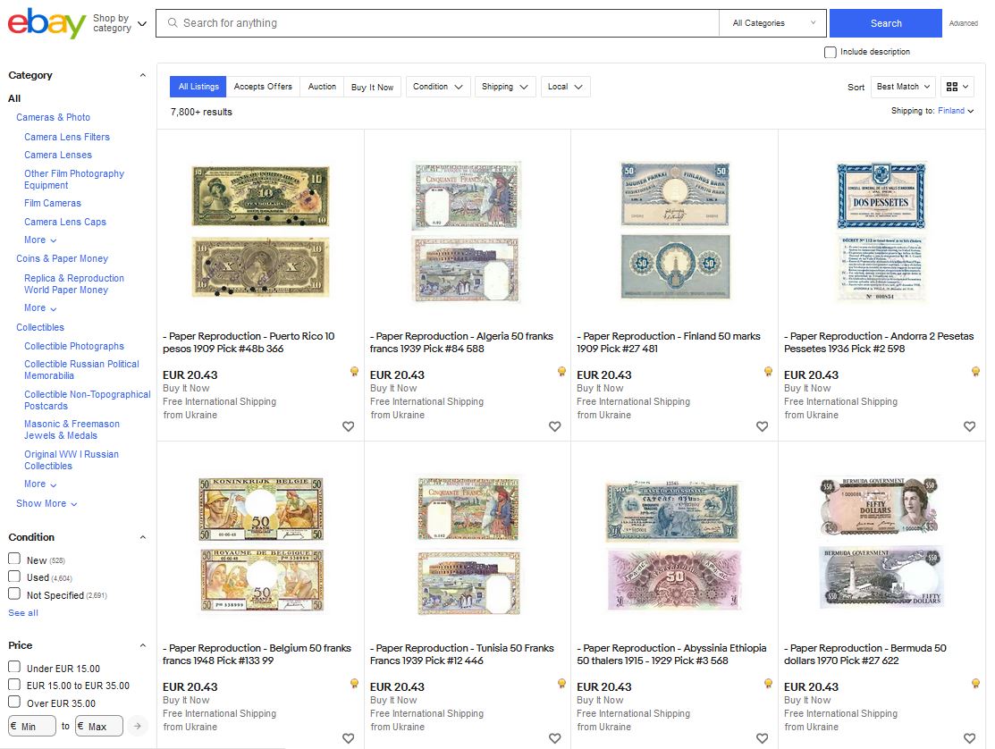995x749 pixels.
Task: Open the All Categories dropdown
Action: (x=773, y=23)
